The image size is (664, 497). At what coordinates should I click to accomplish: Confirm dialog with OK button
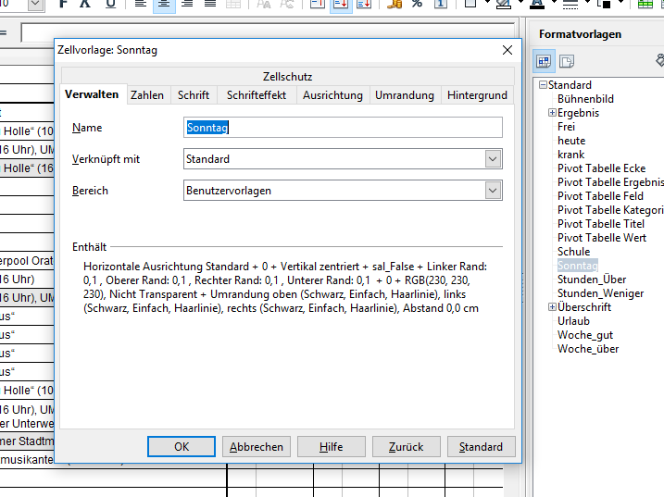[x=182, y=447]
